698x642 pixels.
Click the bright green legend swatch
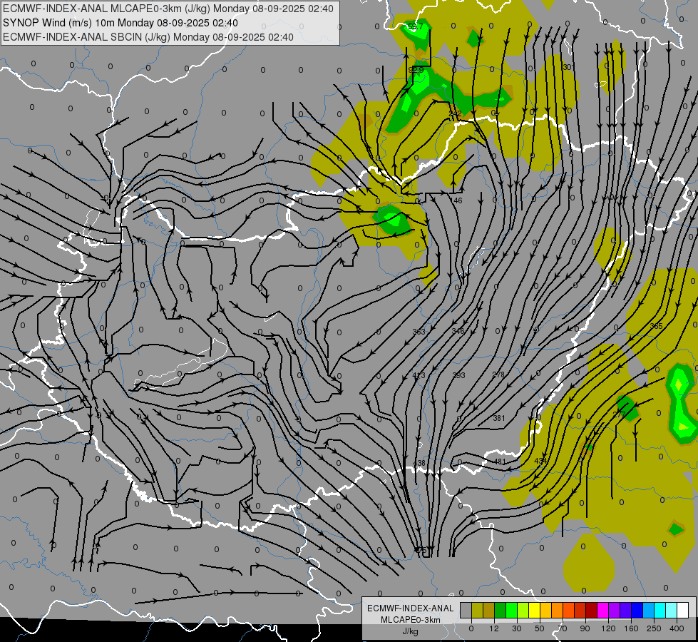point(511,610)
